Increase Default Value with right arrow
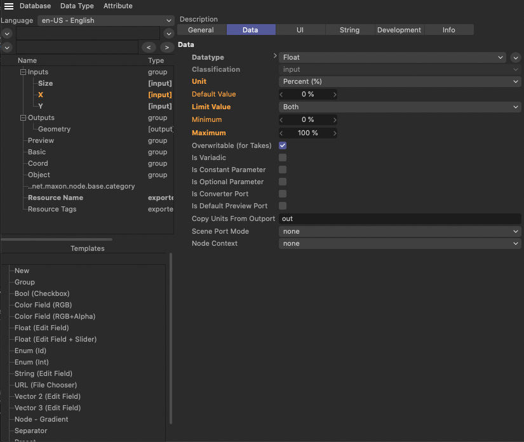This screenshot has height=442, width=524. click(x=335, y=95)
